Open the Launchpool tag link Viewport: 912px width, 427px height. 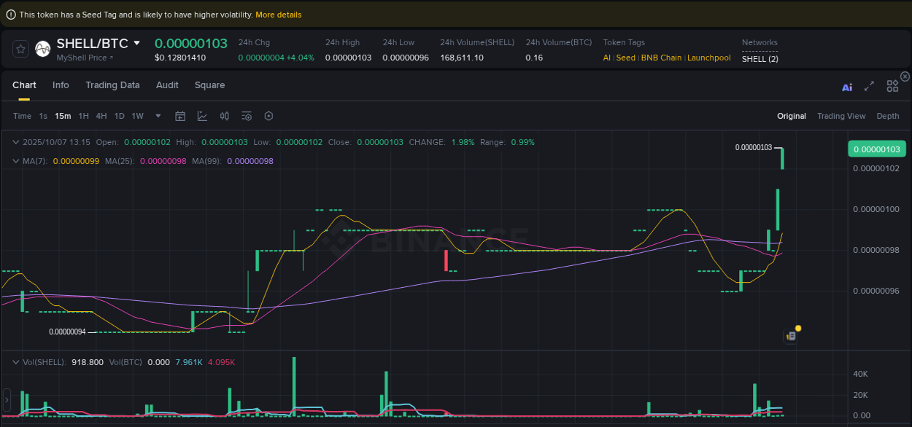pos(708,57)
